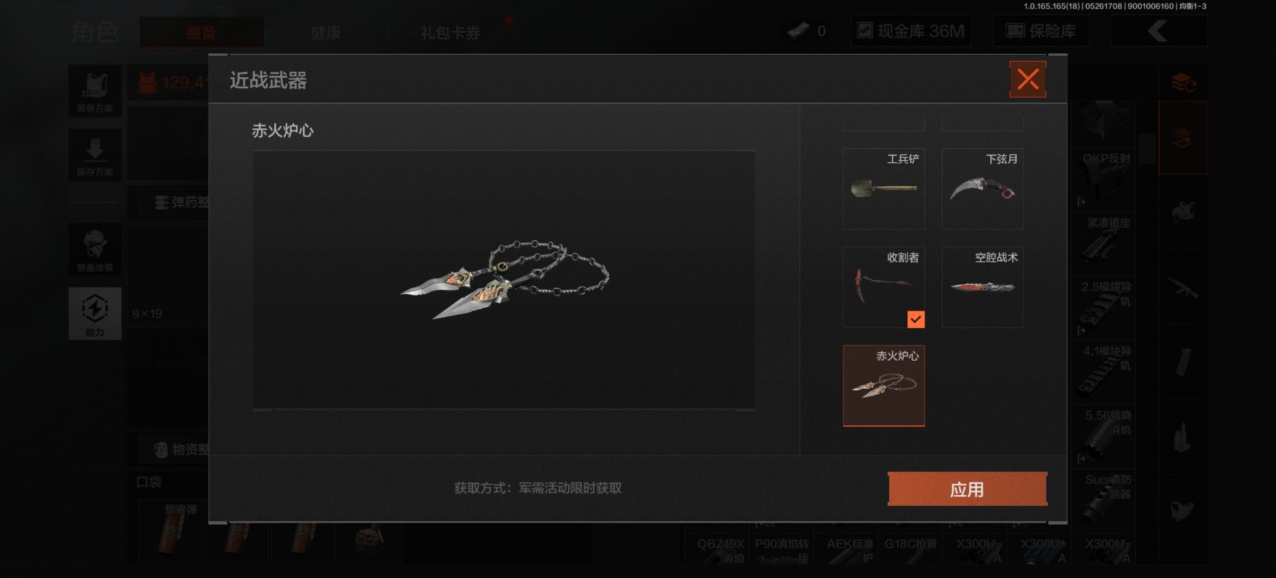Select the 空腔战术 tactical knife
The height and width of the screenshot is (578, 1276).
982,287
